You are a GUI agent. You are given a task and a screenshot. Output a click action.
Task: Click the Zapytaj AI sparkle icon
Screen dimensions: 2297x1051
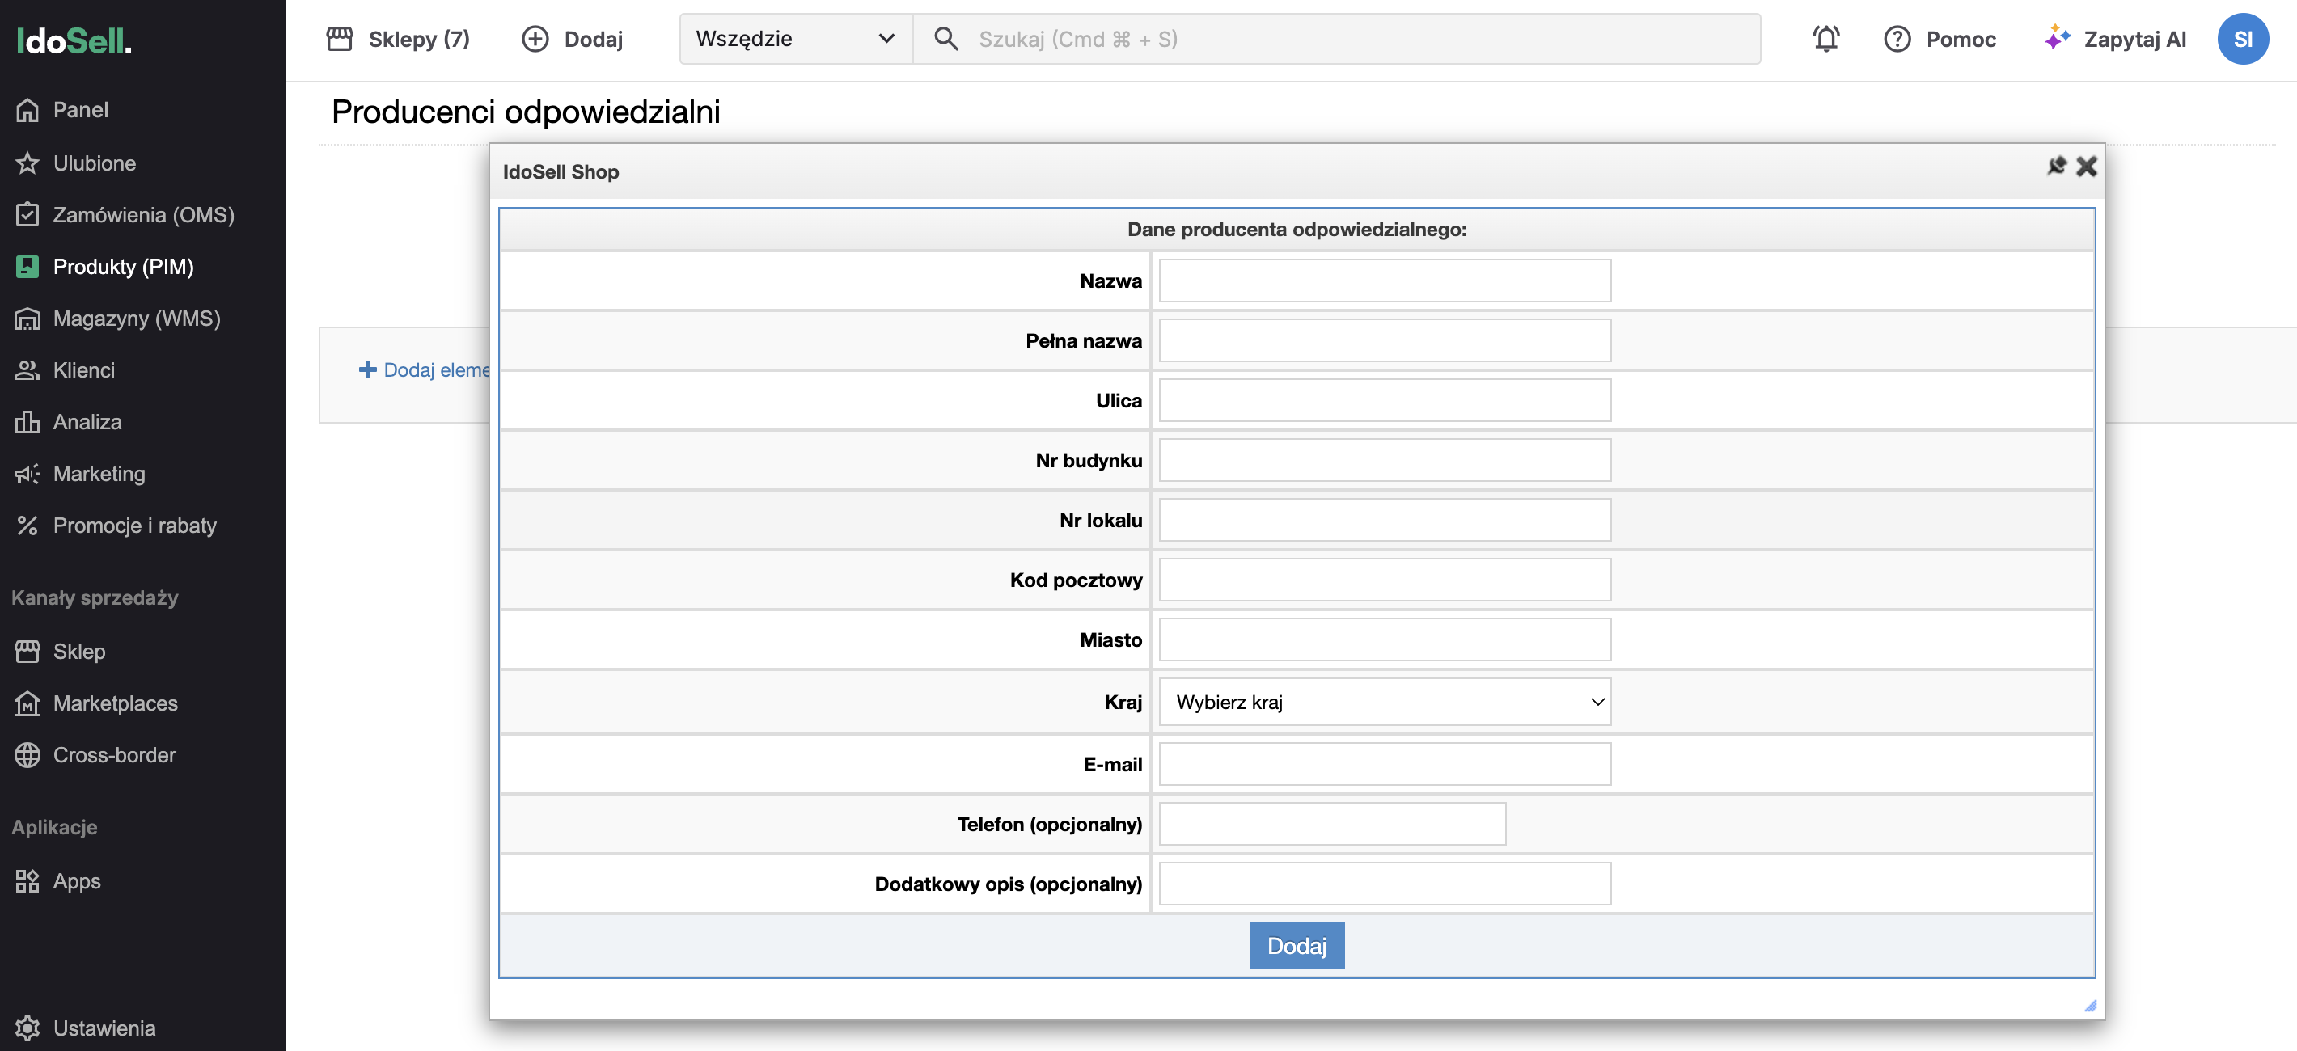[2057, 38]
